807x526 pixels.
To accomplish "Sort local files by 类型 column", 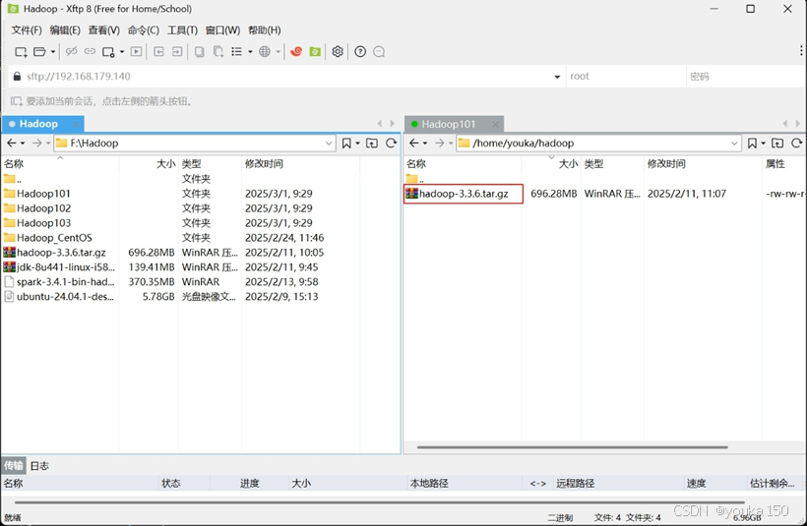I will click(x=192, y=164).
